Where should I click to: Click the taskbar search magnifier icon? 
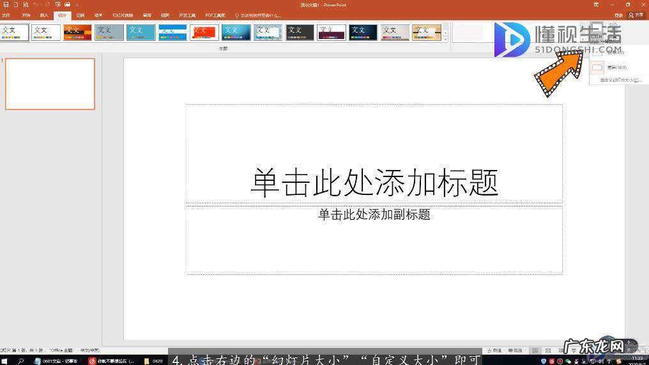[x=20, y=361]
